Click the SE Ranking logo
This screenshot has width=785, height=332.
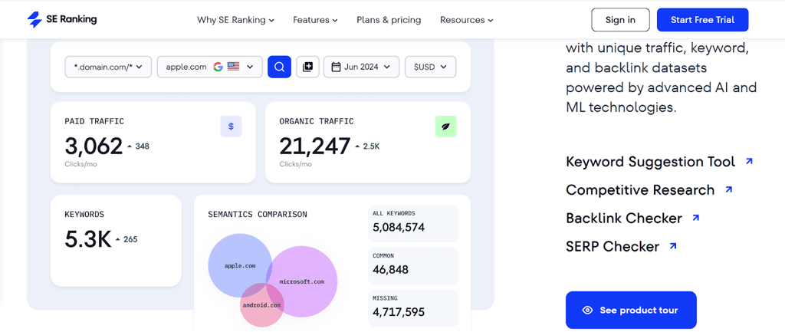coord(62,20)
